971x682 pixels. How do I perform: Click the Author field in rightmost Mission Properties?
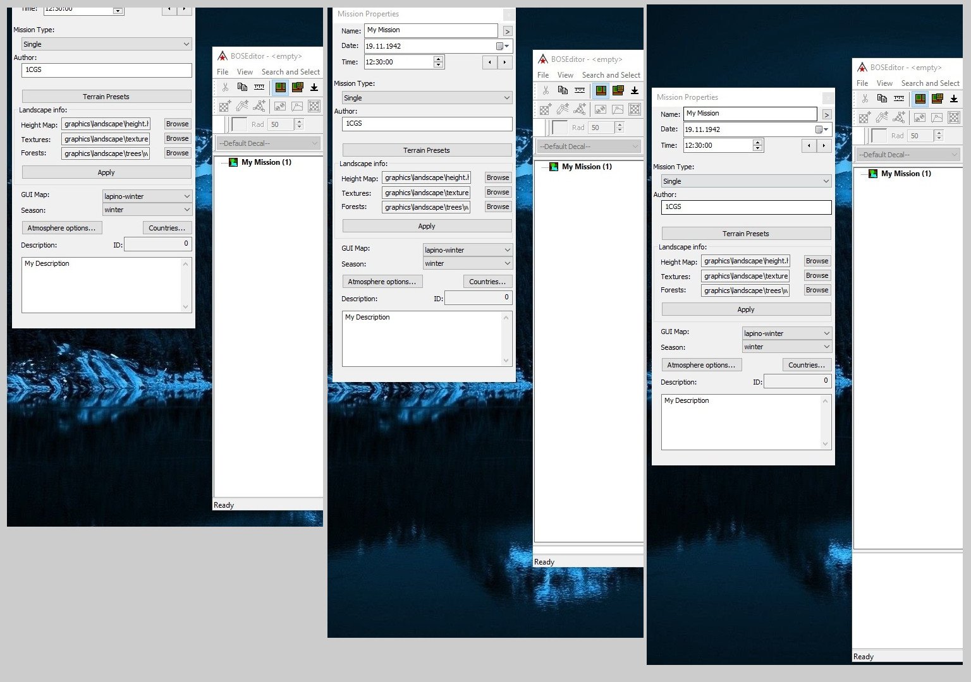pyautogui.click(x=746, y=207)
